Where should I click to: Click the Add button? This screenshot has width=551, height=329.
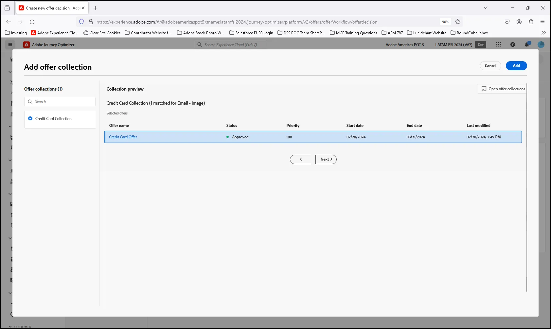point(516,66)
